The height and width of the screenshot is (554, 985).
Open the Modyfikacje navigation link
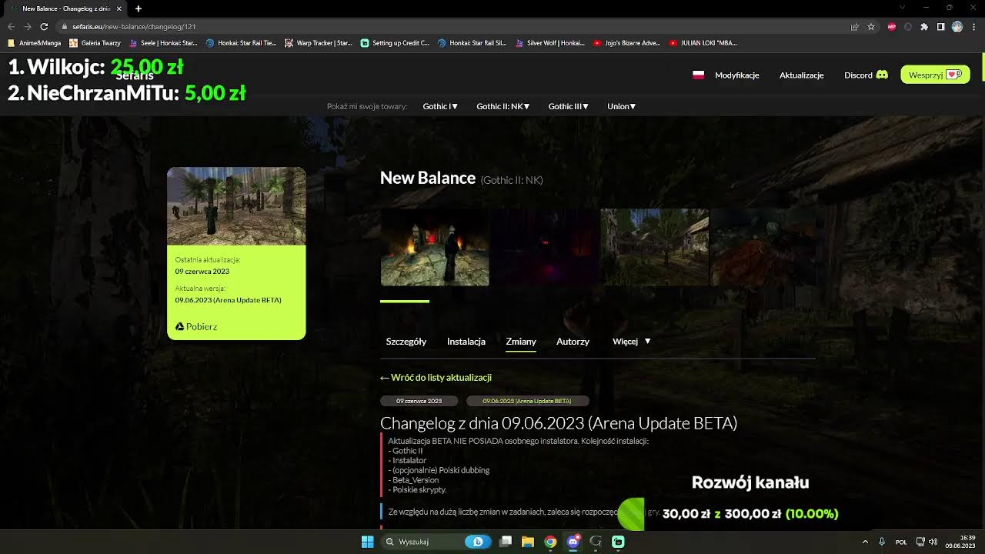pyautogui.click(x=737, y=75)
